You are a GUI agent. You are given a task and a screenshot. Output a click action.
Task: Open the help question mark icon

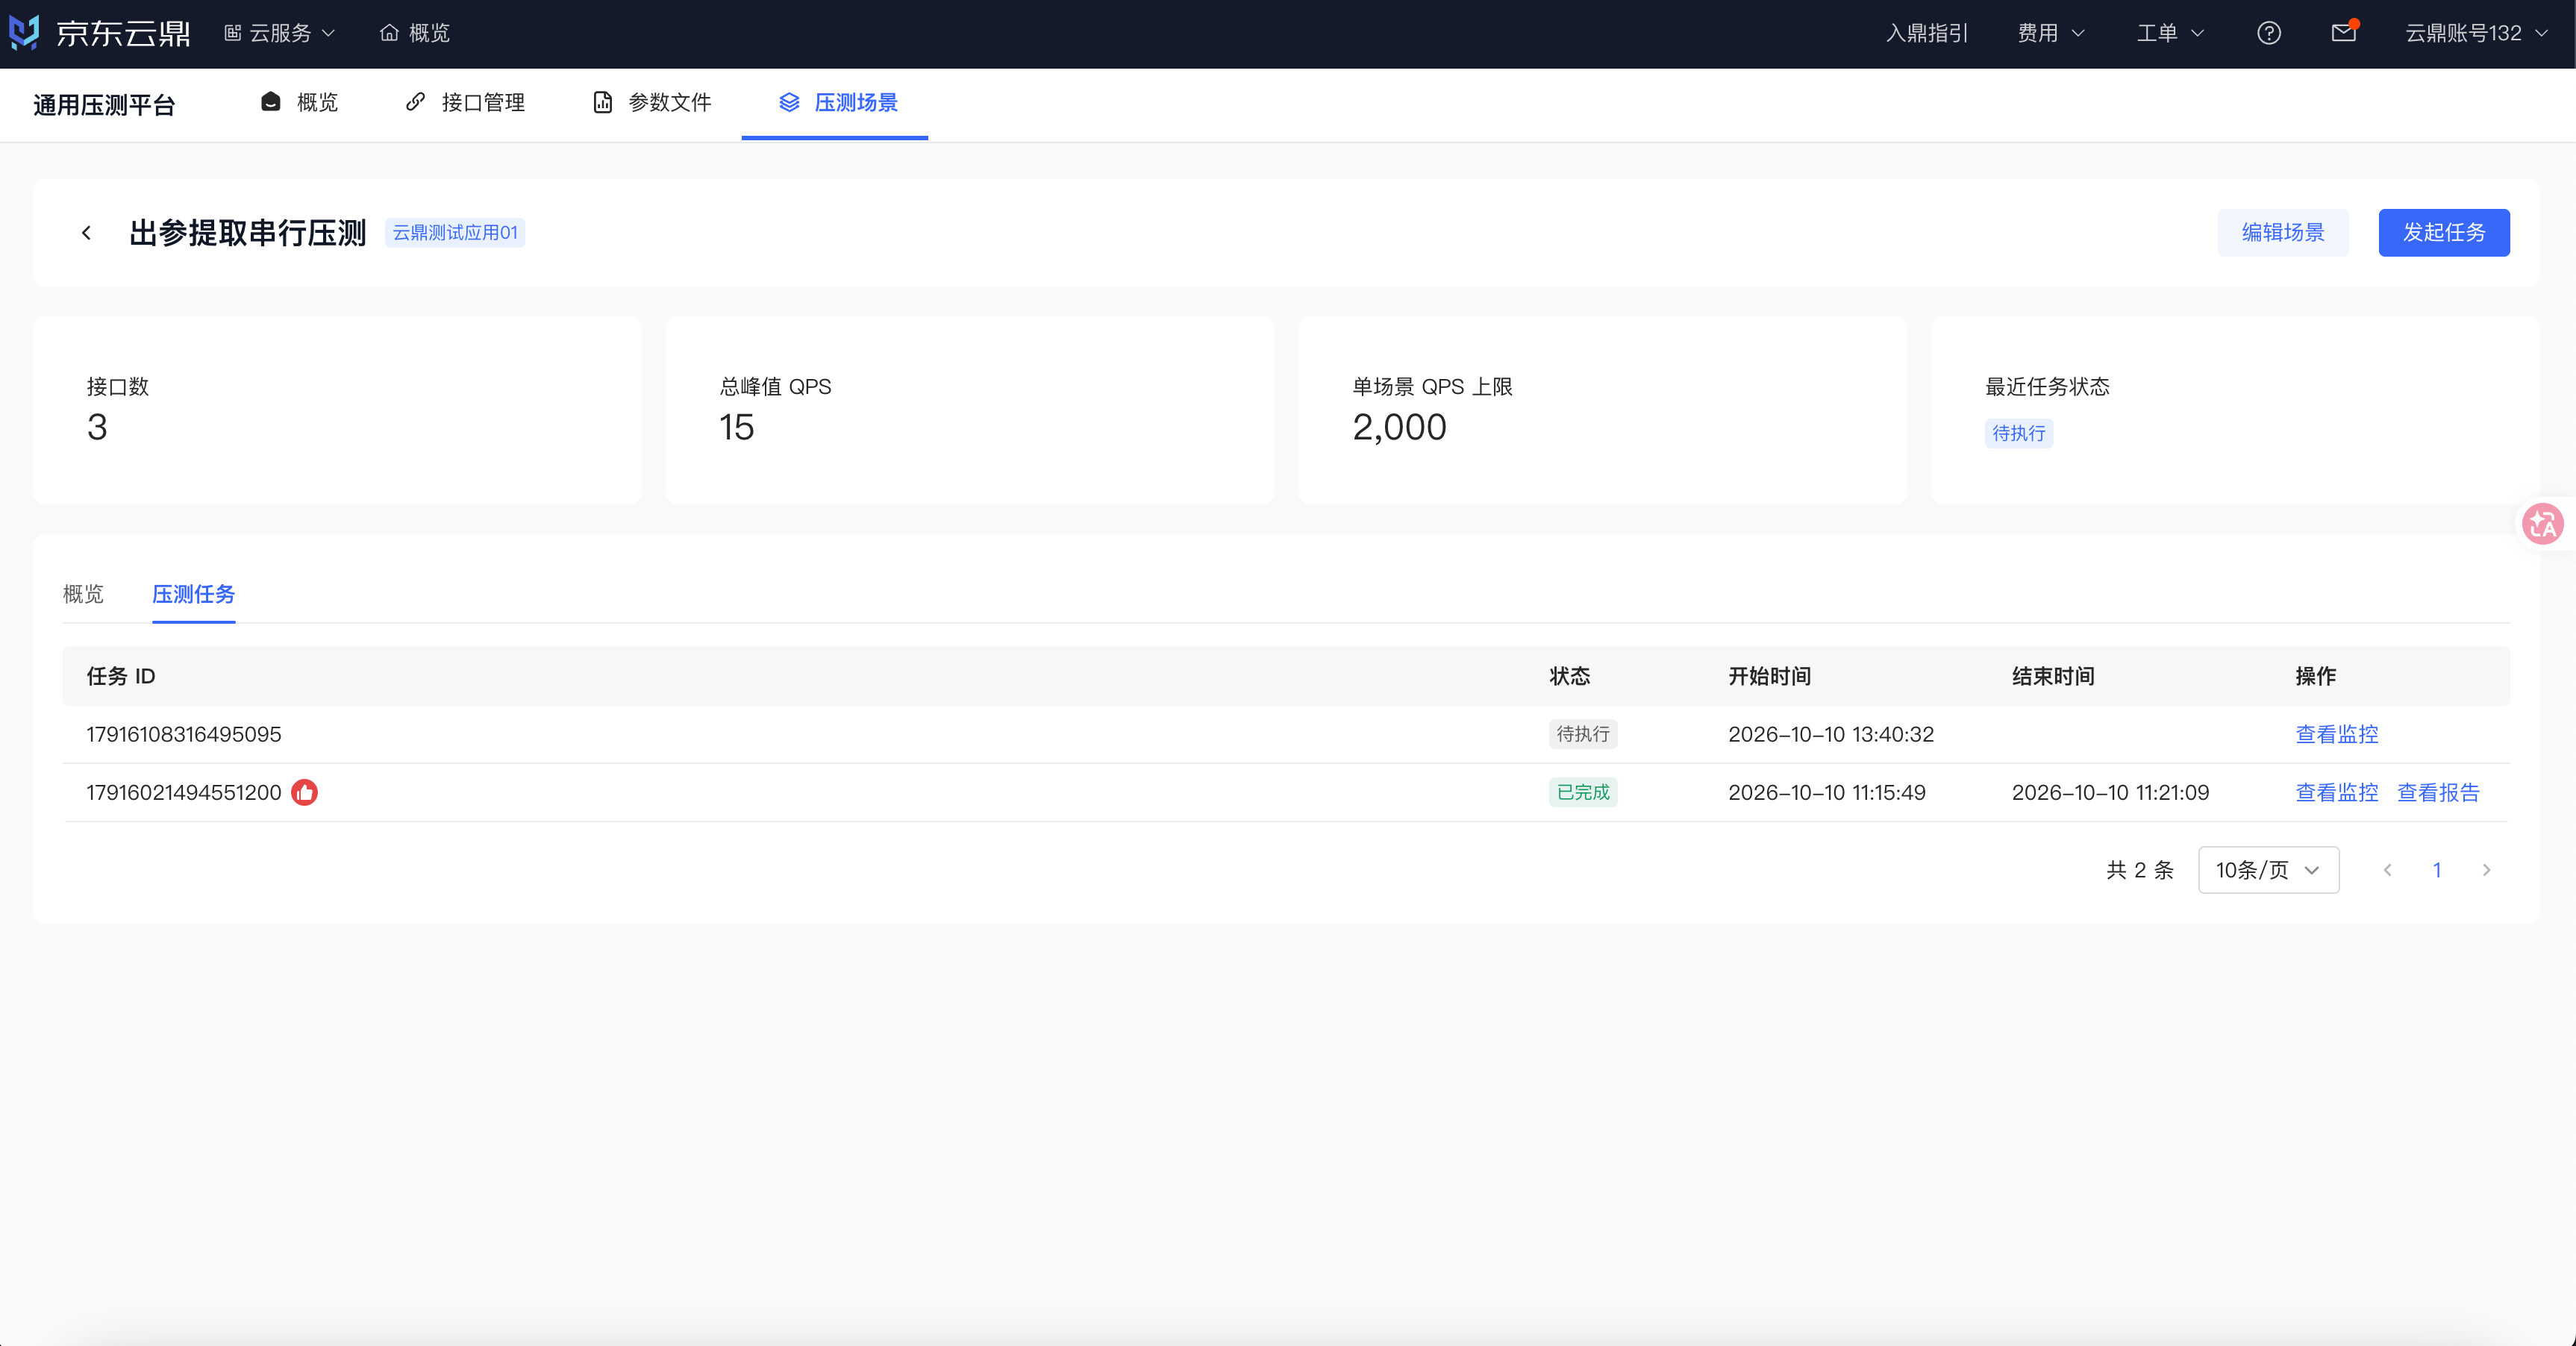point(2269,33)
